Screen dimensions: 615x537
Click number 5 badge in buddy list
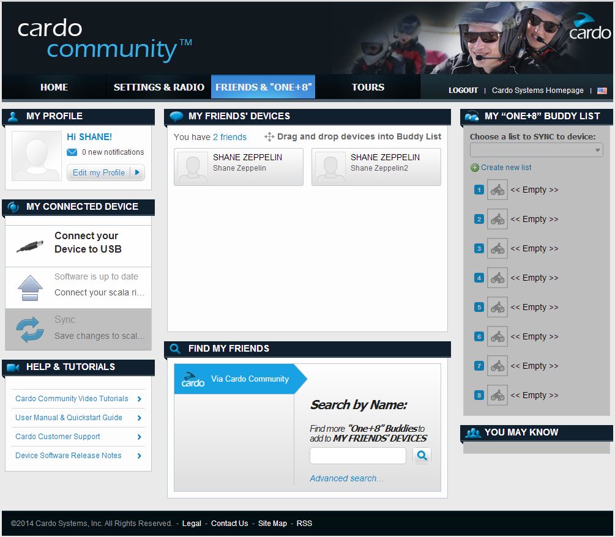pos(479,307)
